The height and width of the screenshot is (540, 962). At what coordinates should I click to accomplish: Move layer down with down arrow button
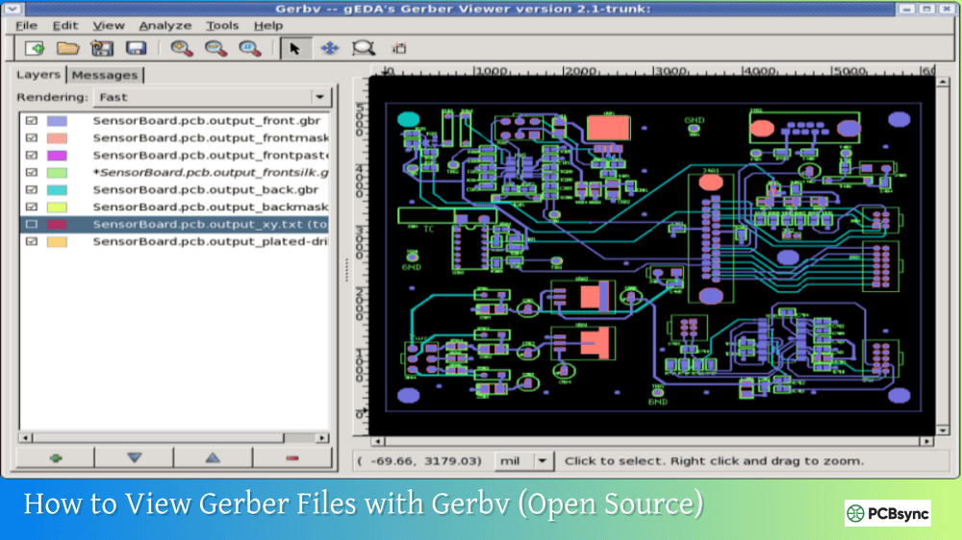click(134, 458)
